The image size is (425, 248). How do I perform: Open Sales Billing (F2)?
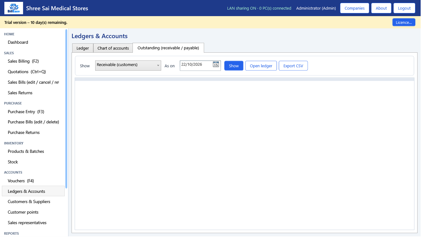33,61
